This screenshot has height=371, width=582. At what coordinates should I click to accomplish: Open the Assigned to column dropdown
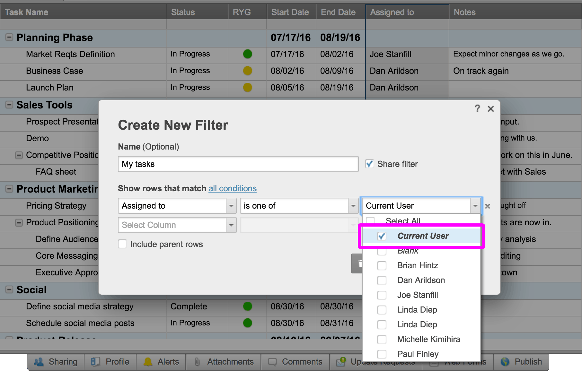click(231, 206)
